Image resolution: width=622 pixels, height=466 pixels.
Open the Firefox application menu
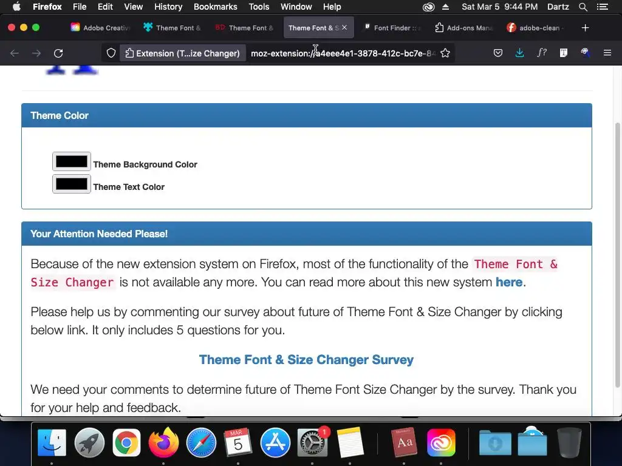[47, 7]
